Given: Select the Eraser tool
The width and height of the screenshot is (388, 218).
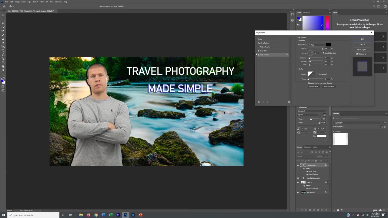Looking at the screenshot, I should pos(3,43).
